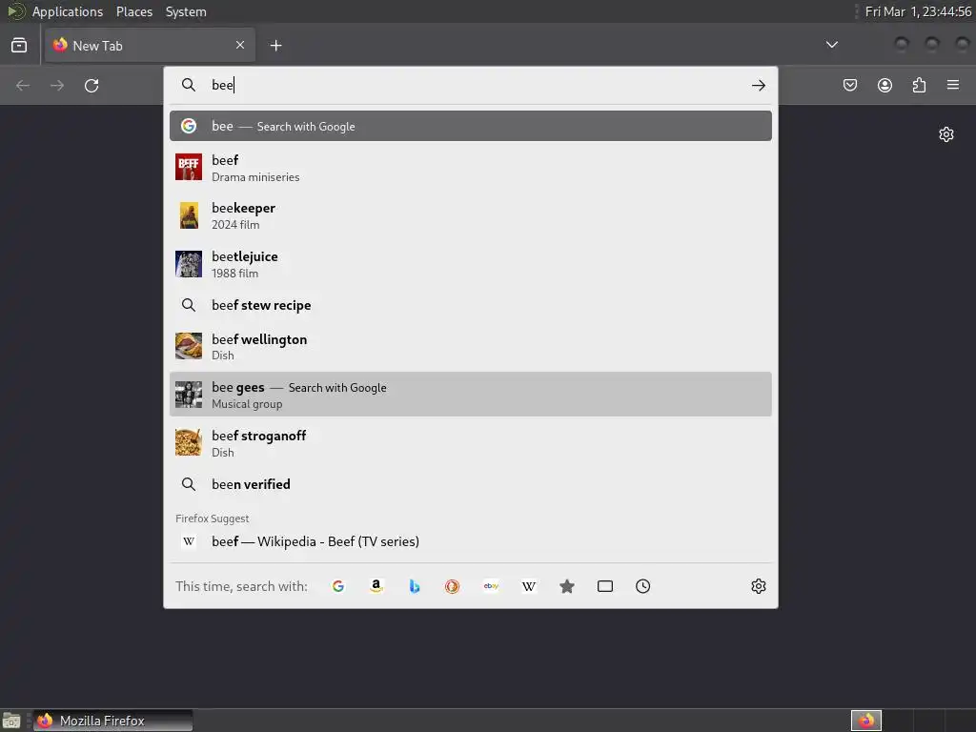Image resolution: width=976 pixels, height=732 pixels.
Task: Click the BEEF miniseries thumbnail
Action: [x=189, y=167]
